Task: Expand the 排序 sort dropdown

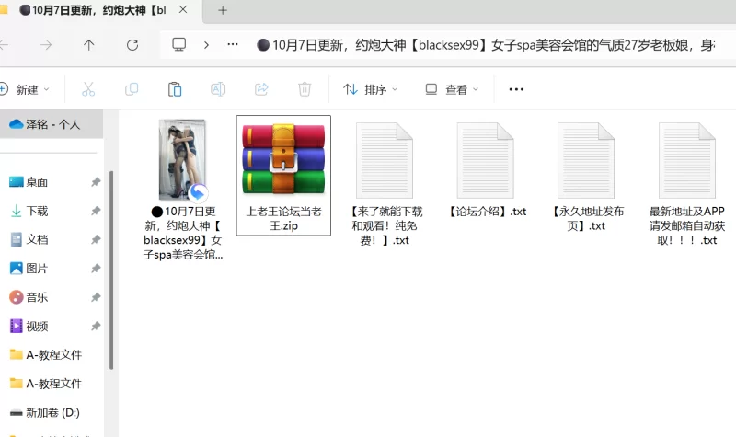Action: point(371,89)
